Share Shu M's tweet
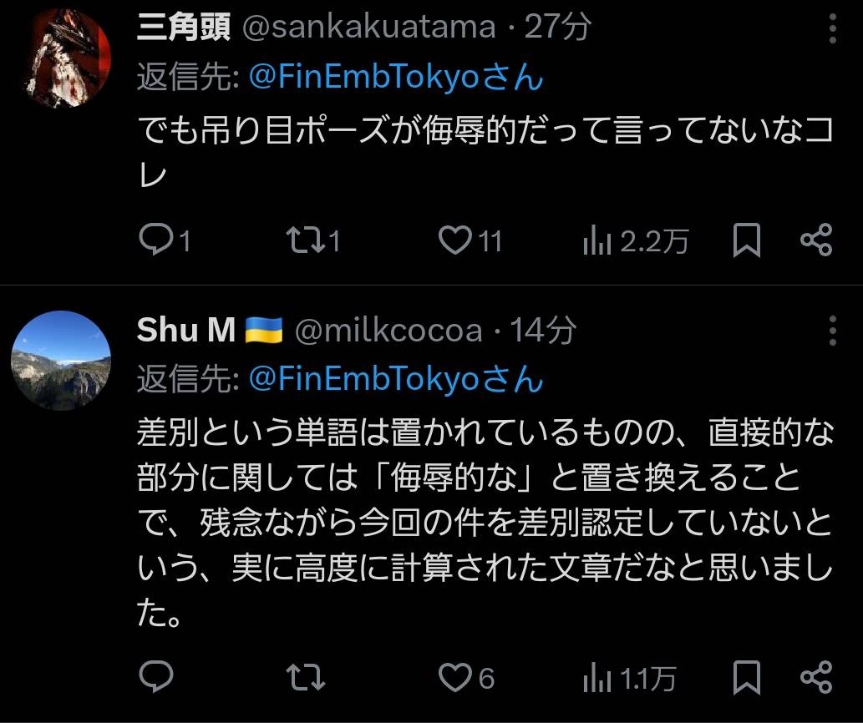 816,677
